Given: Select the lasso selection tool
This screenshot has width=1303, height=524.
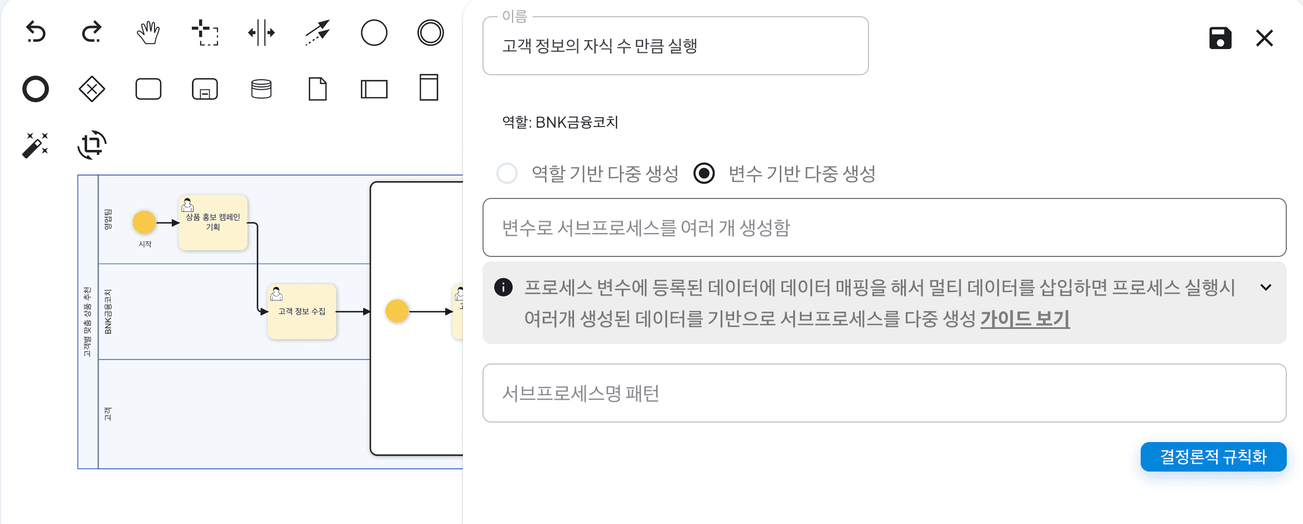Looking at the screenshot, I should tap(205, 32).
